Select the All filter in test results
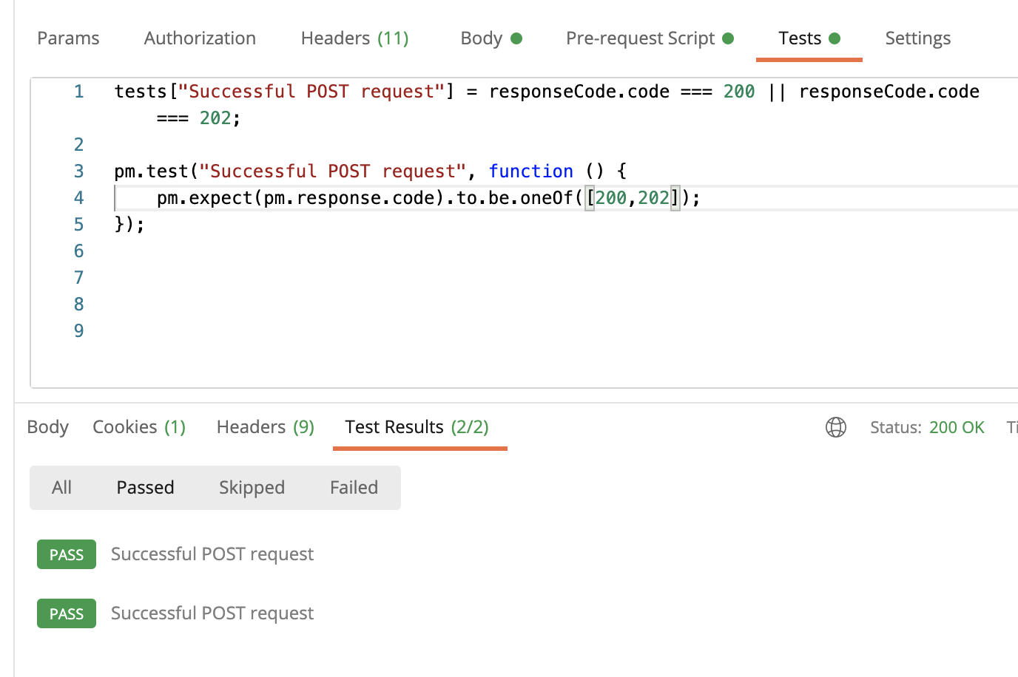Screen dimensions: 1018x677 [61, 487]
